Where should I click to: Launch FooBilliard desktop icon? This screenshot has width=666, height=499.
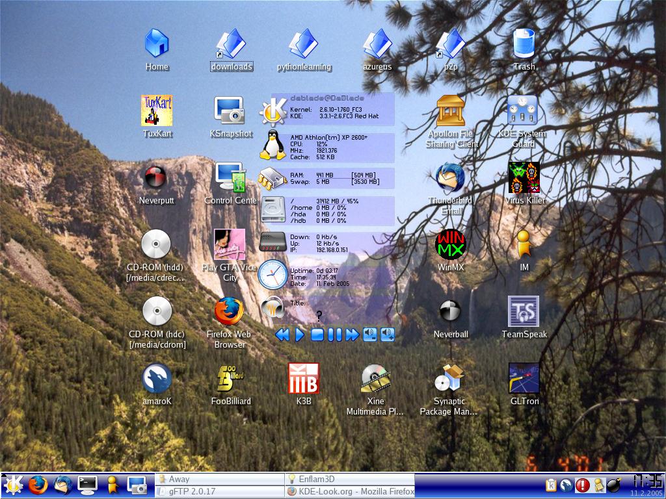point(231,378)
